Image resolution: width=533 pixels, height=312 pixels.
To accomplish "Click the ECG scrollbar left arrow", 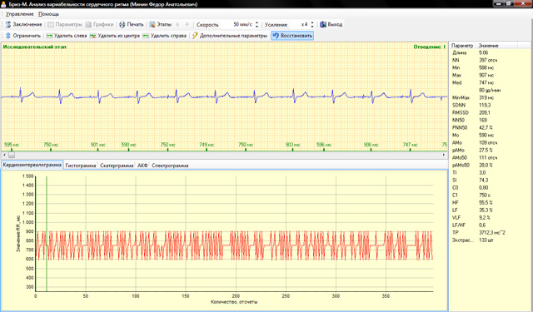I will 3,155.
